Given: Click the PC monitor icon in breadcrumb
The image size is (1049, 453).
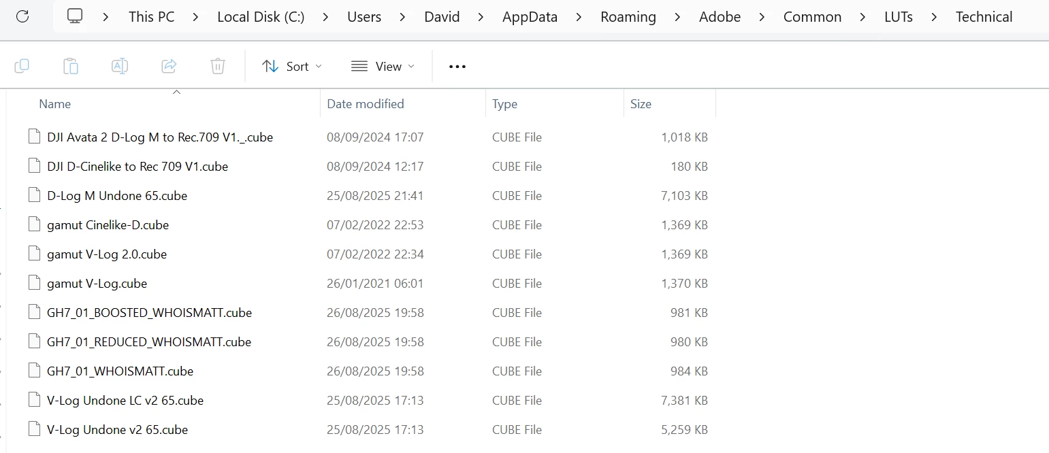Looking at the screenshot, I should 75,16.
